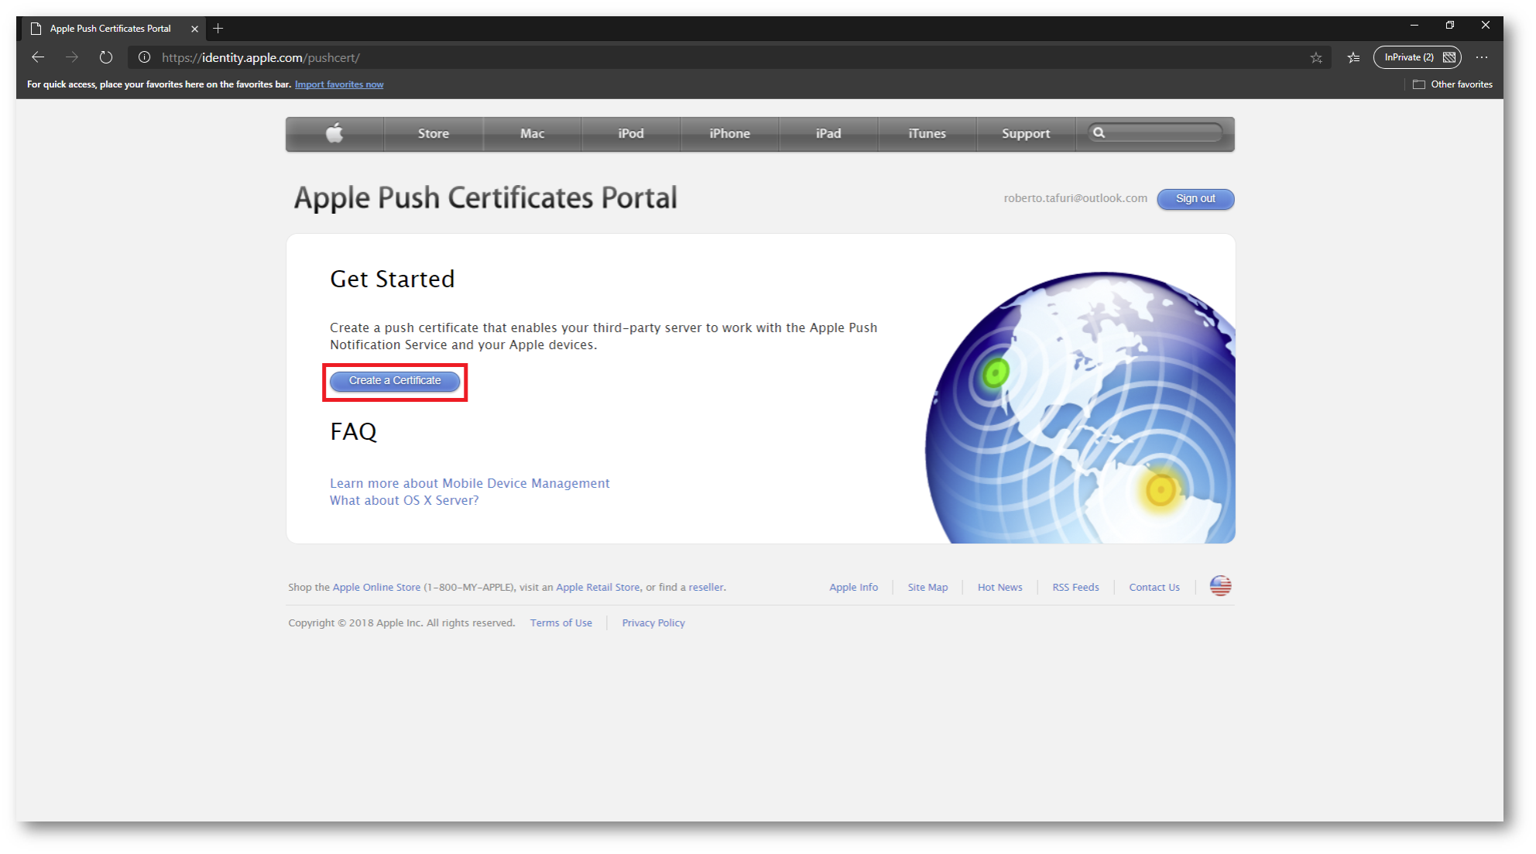Click the Get Started heading
Image resolution: width=1536 pixels, height=854 pixels.
click(x=393, y=279)
